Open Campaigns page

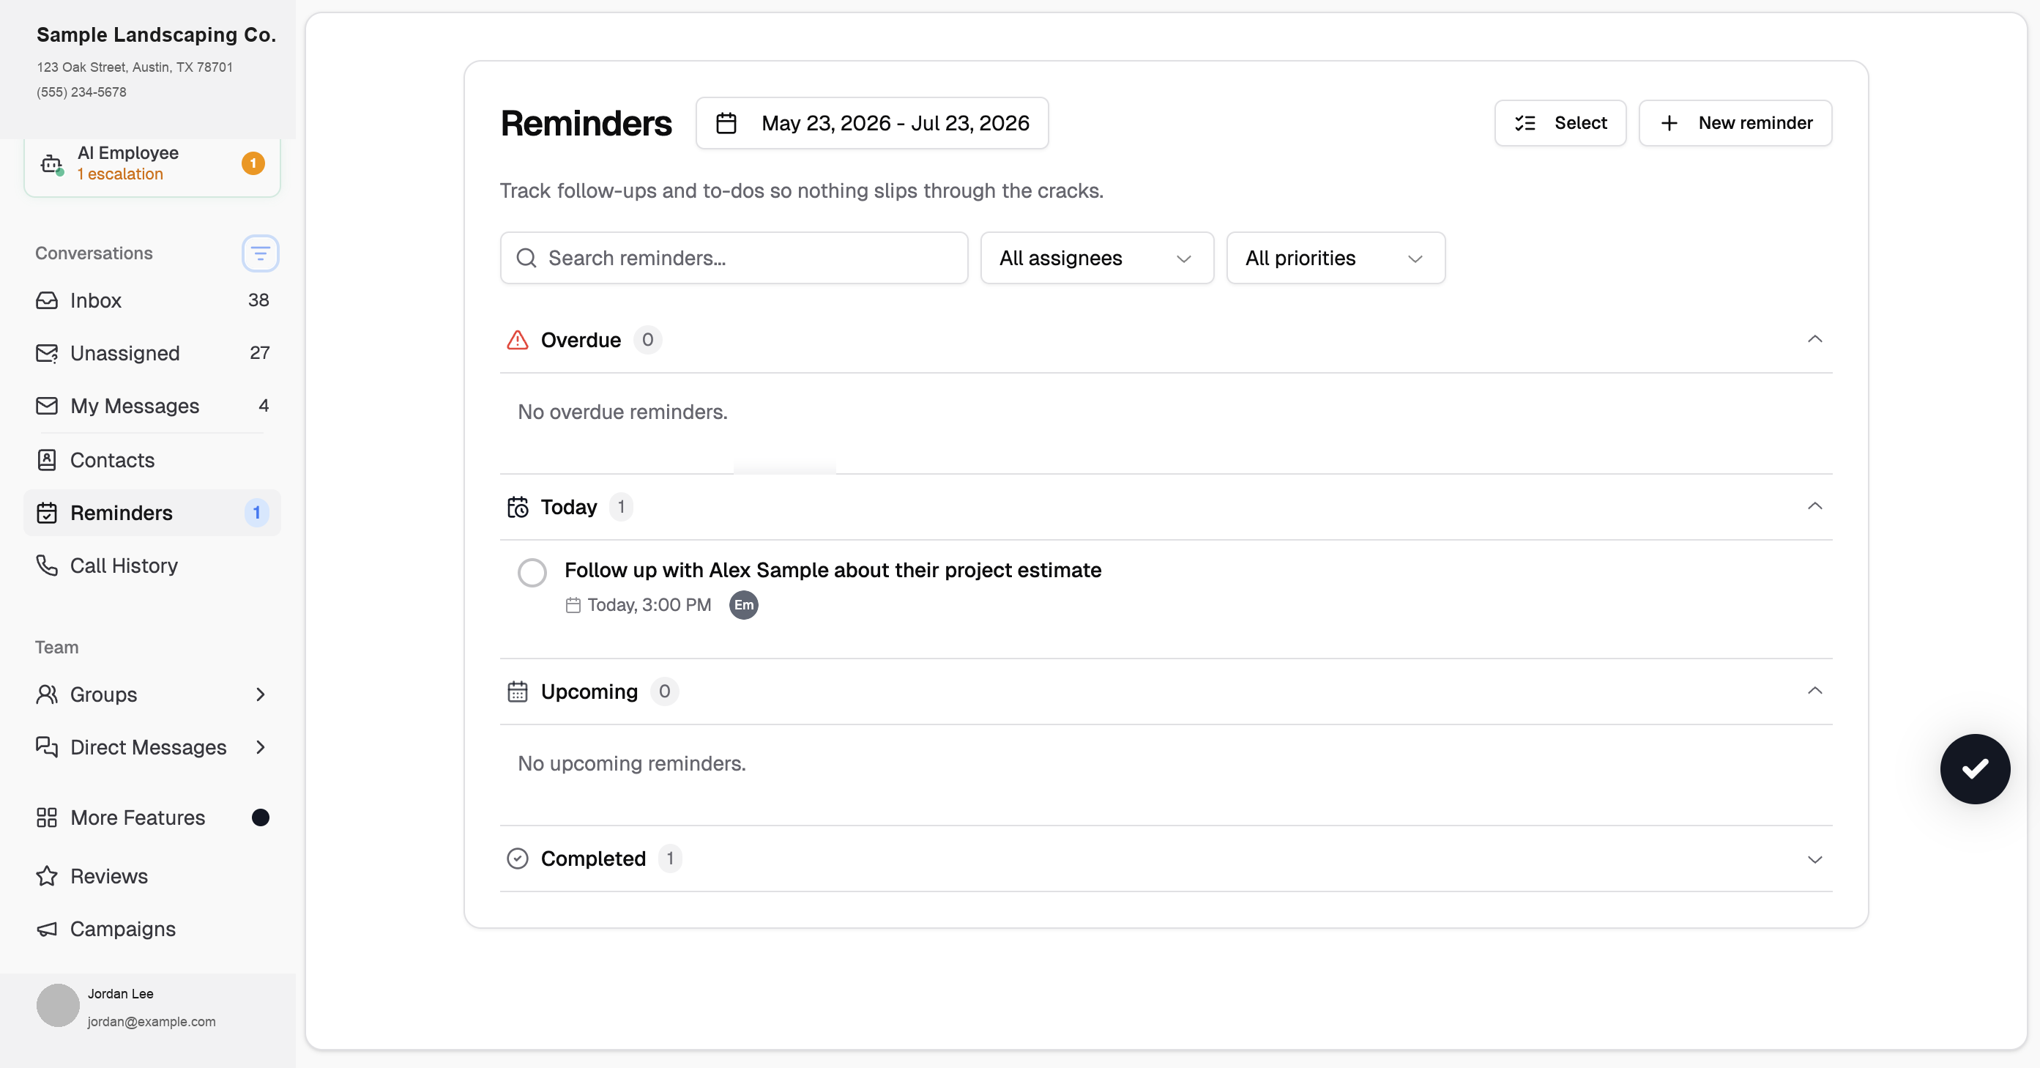point(152,929)
